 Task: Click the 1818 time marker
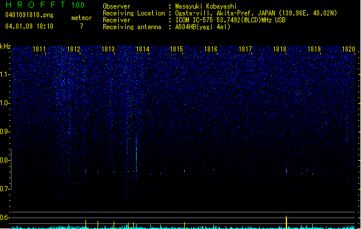(280, 49)
